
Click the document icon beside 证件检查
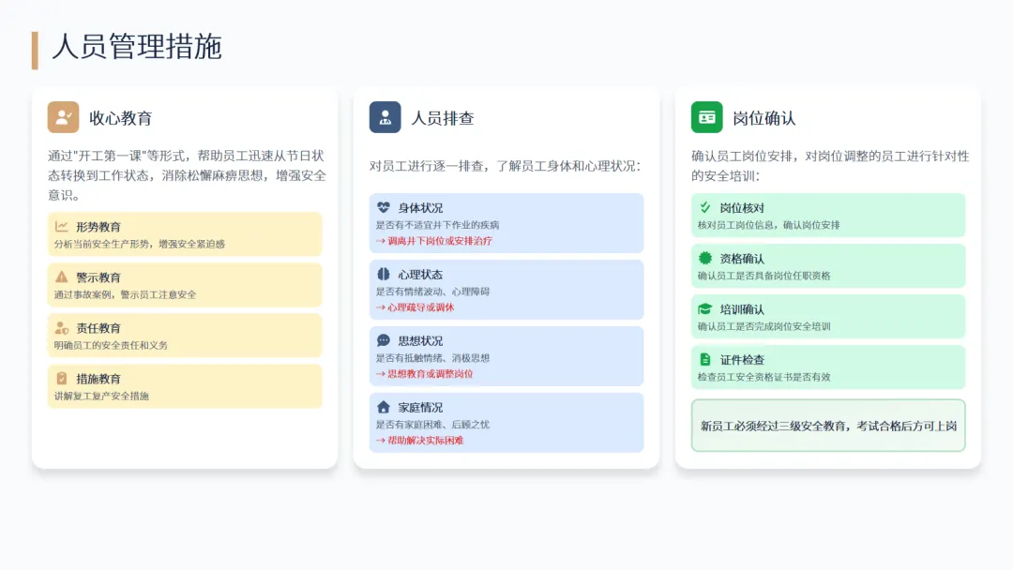[x=705, y=359]
